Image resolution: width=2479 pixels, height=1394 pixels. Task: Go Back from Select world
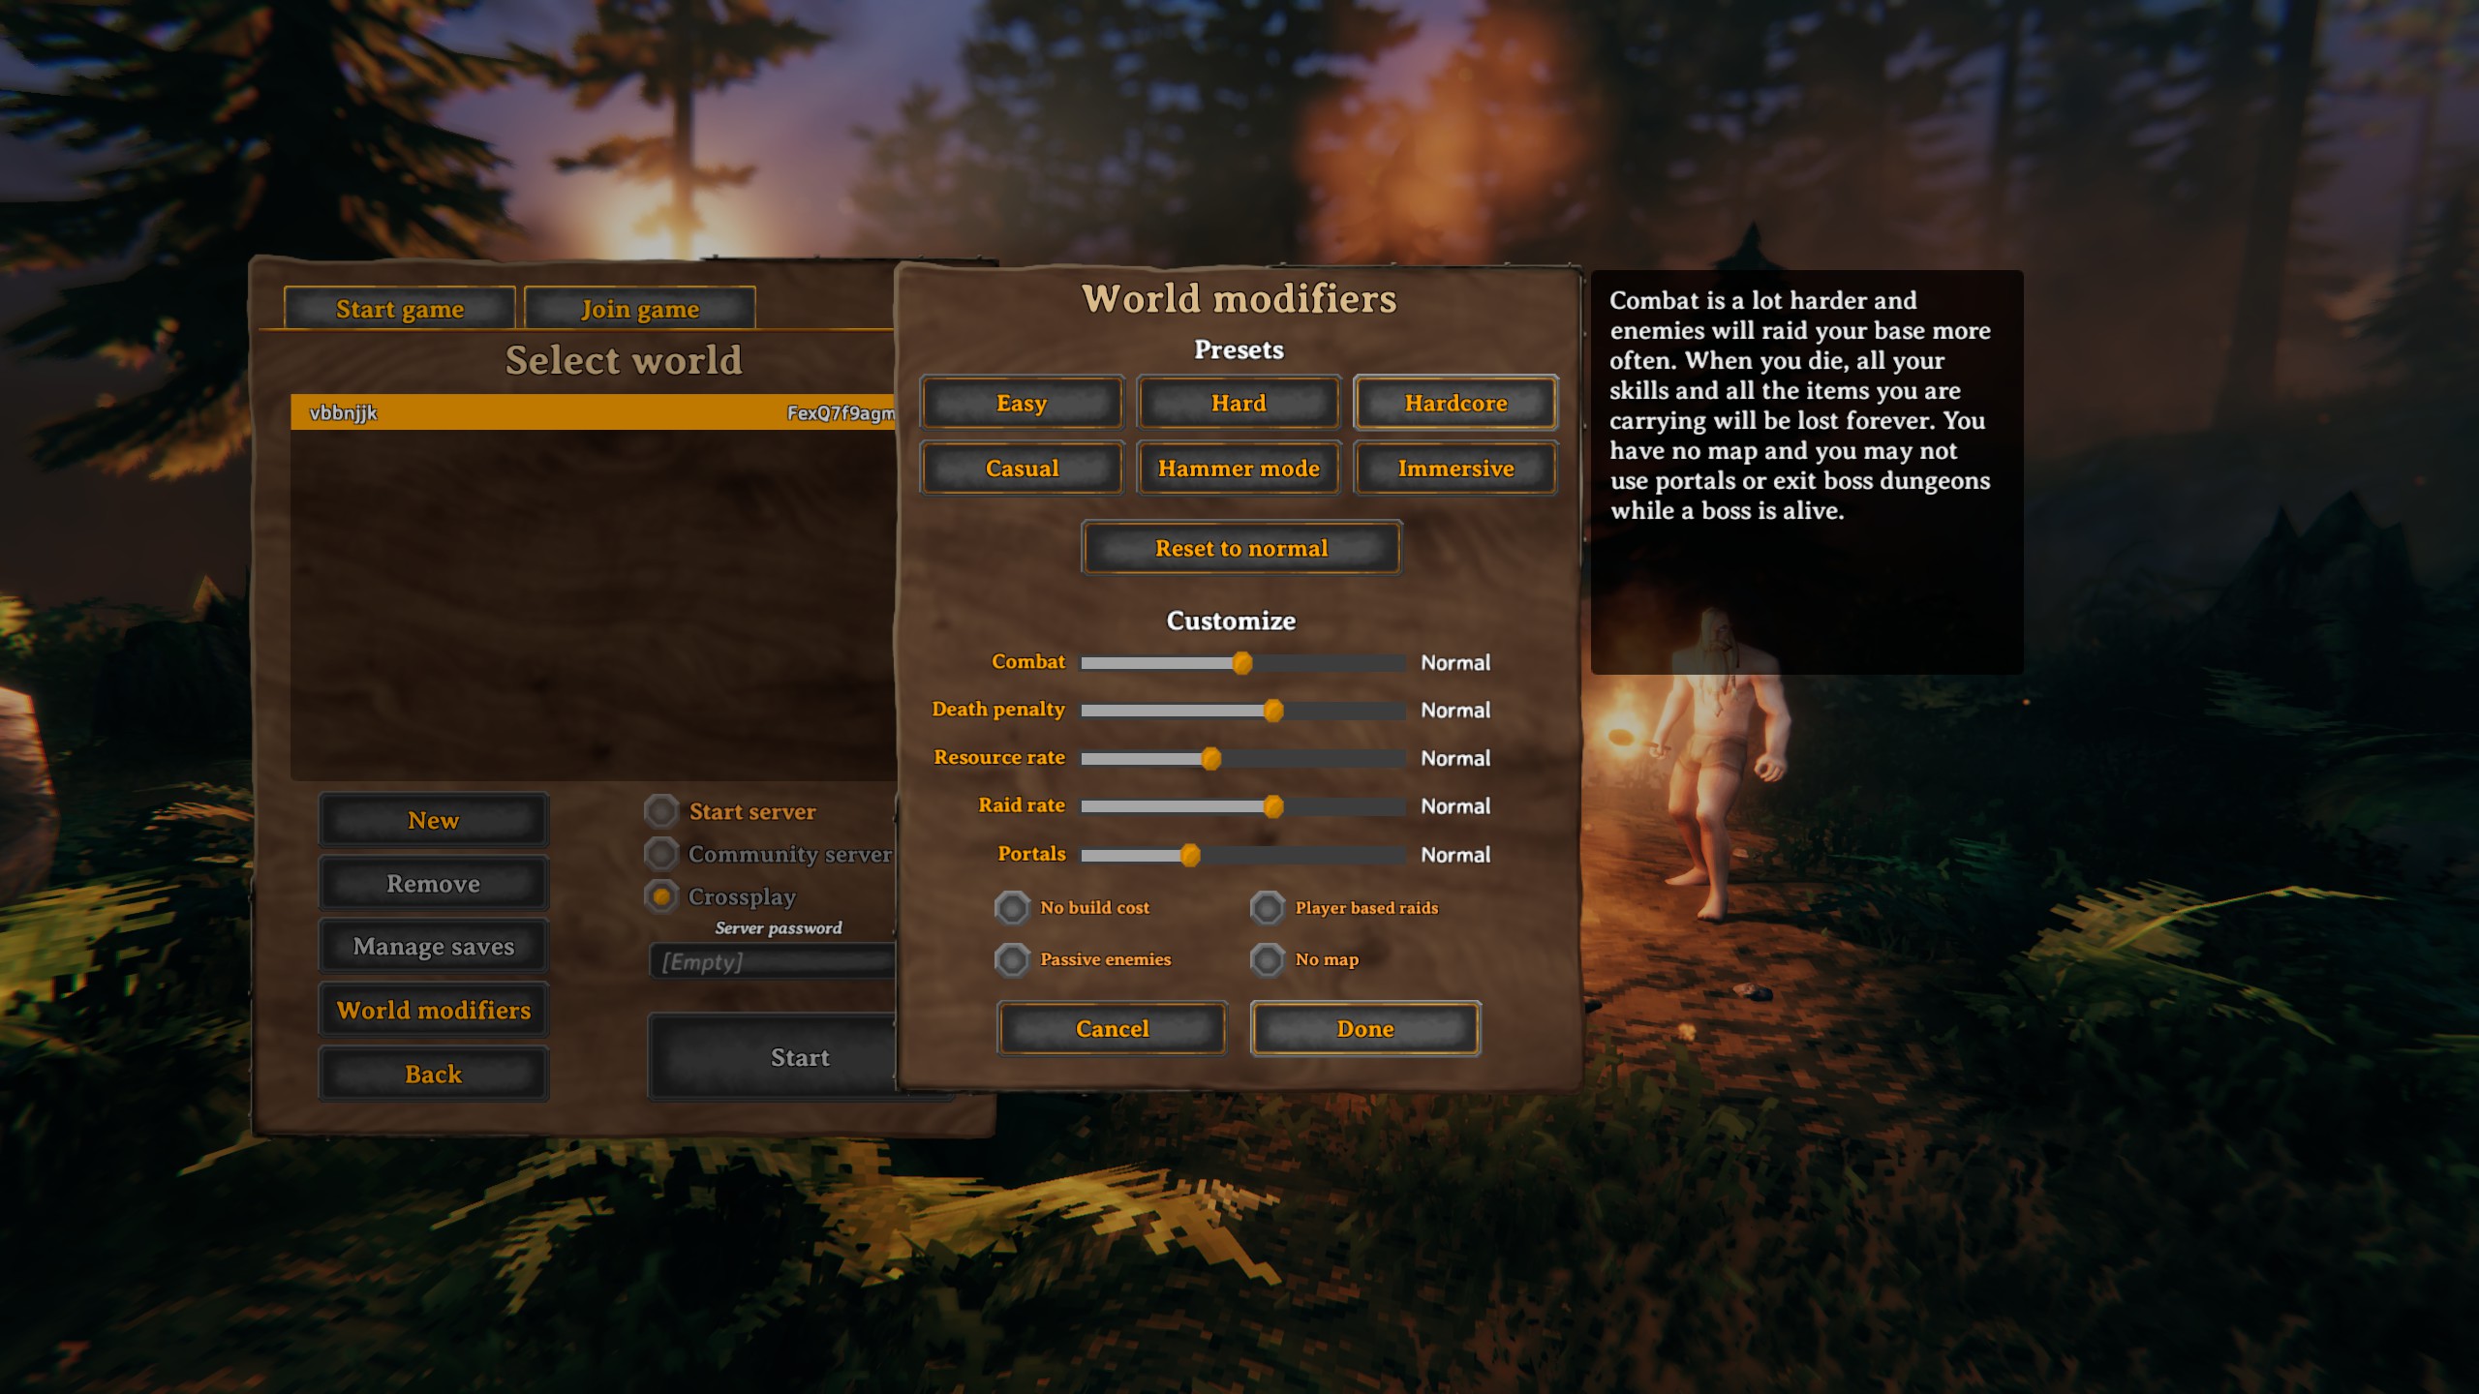click(x=433, y=1075)
